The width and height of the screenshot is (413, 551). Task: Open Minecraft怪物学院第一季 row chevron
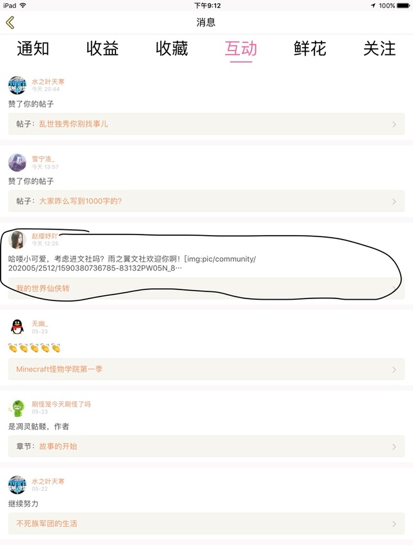pos(394,369)
